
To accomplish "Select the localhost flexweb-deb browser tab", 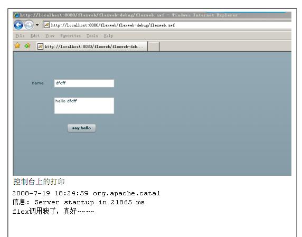I will pyautogui.click(x=92, y=46).
